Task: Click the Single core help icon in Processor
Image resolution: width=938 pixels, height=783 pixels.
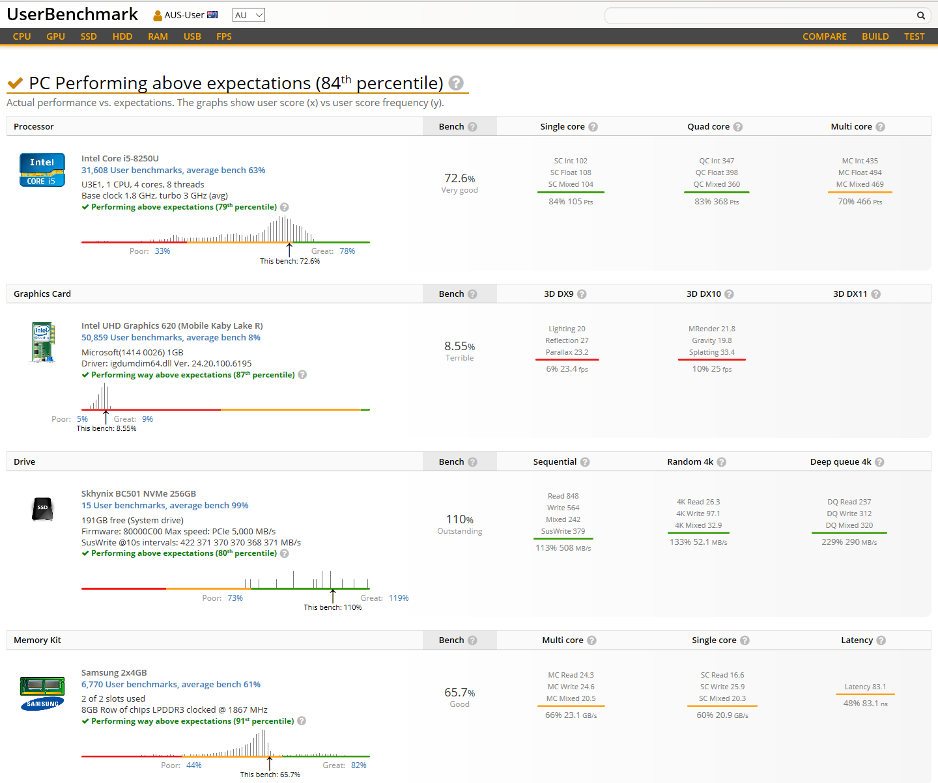Action: click(x=593, y=127)
